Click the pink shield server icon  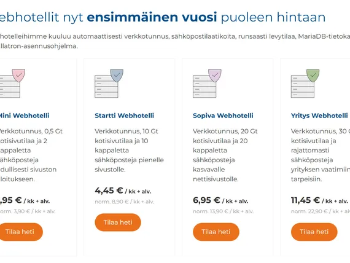[11, 84]
